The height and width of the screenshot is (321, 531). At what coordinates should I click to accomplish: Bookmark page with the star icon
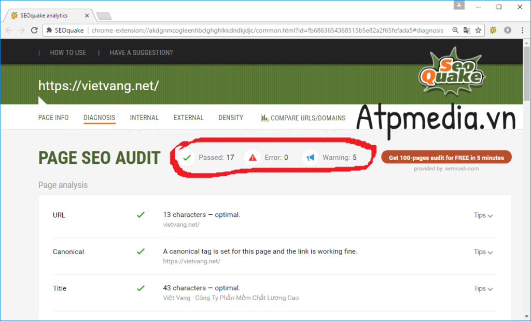tap(478, 30)
